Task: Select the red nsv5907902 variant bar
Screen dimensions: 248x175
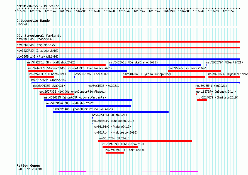Action: tap(115, 153)
